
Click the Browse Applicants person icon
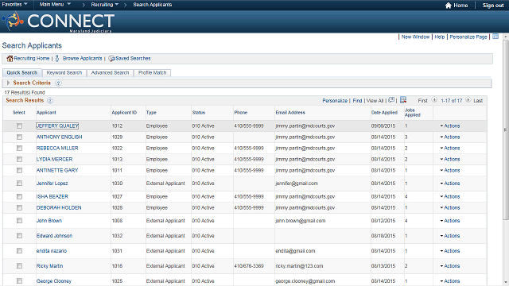pyautogui.click(x=57, y=58)
